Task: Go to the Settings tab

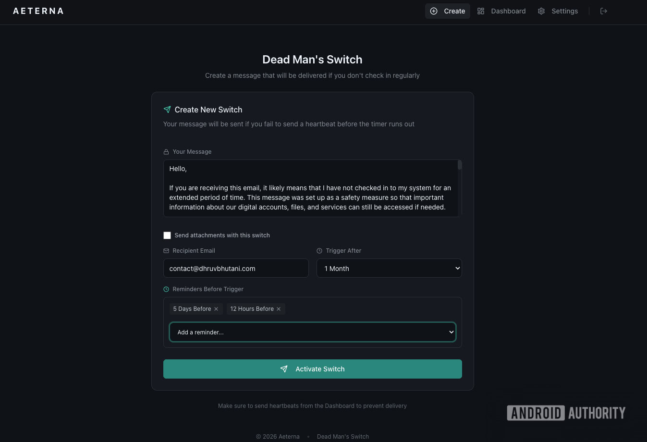Action: (564, 11)
